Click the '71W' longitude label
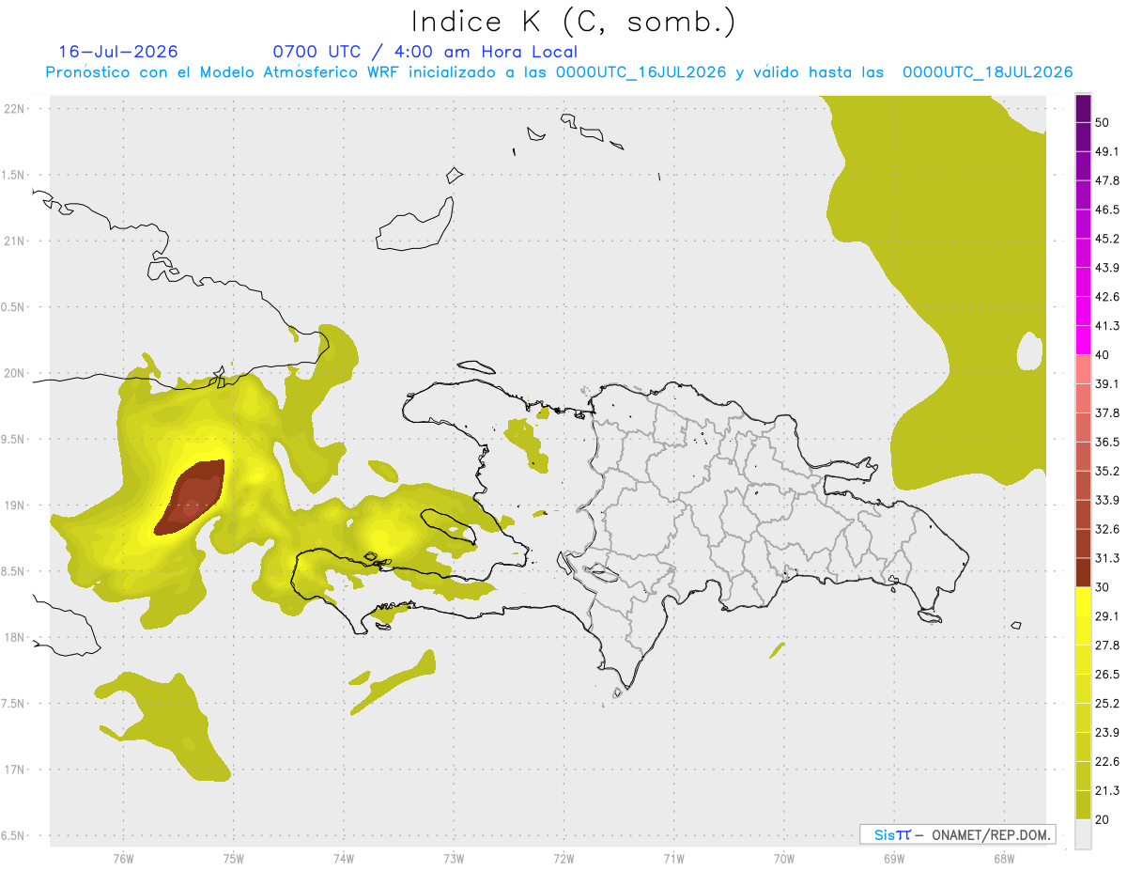The height and width of the screenshot is (871, 1127). 673,858
